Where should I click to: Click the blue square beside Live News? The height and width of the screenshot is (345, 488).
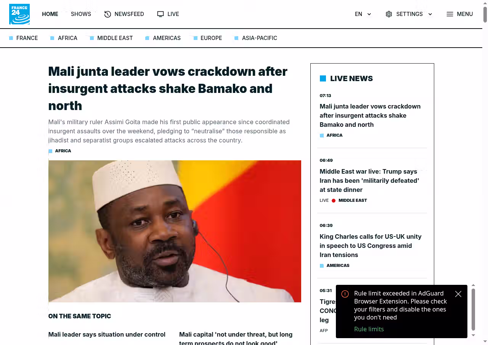323,78
